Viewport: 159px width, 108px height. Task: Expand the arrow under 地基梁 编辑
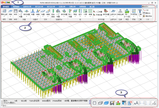(38, 16)
